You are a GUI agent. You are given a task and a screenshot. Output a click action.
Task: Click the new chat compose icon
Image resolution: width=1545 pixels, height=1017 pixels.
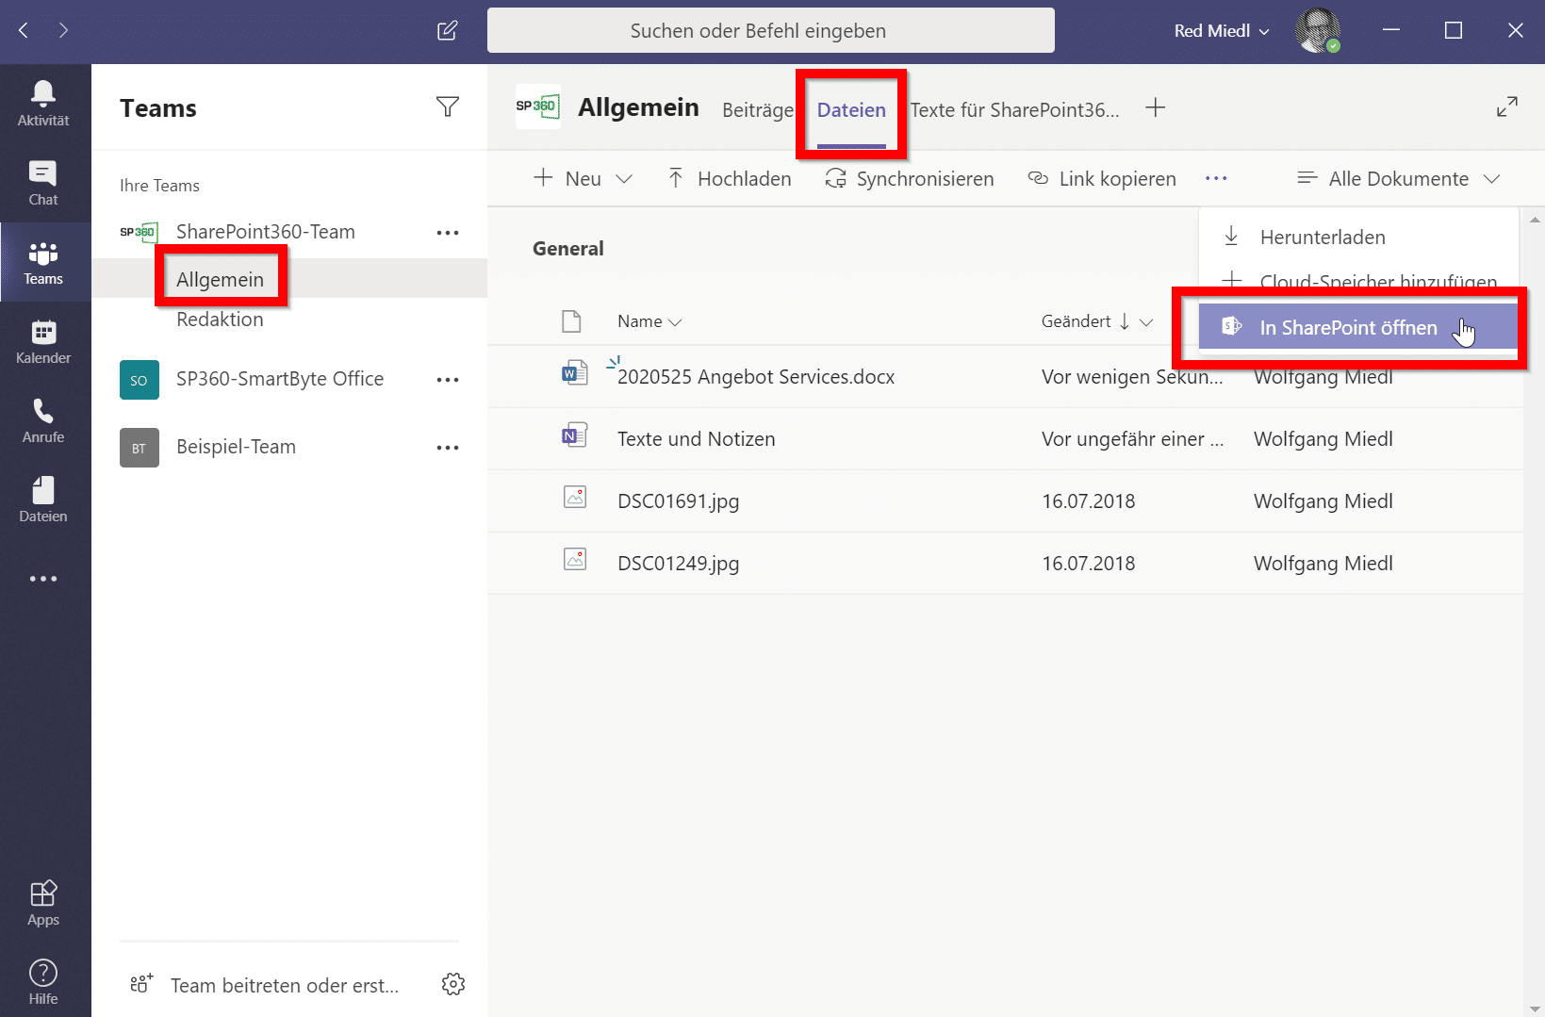click(448, 30)
